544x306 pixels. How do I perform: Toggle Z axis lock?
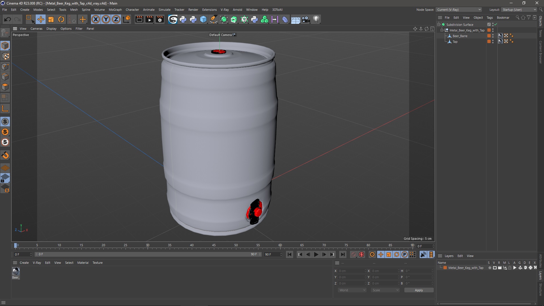click(116, 19)
